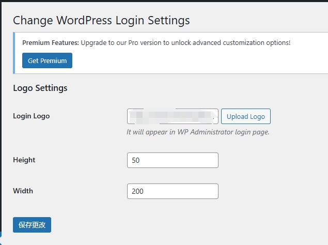
Task: Click the Login Logo field label
Action: [32, 116]
